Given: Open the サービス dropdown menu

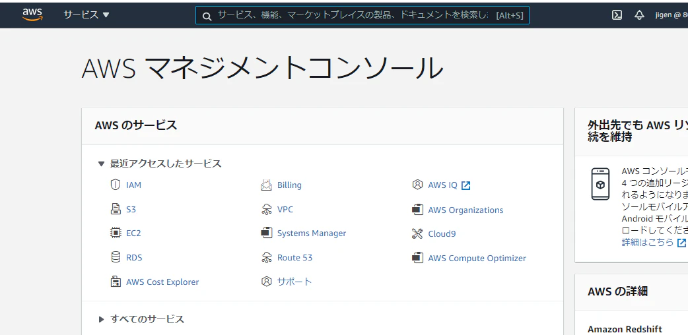Looking at the screenshot, I should click(x=86, y=15).
